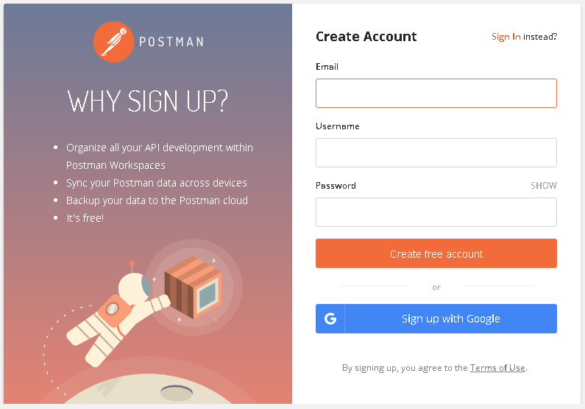This screenshot has height=409, width=585.
Task: Click the Google G icon
Action: click(330, 319)
